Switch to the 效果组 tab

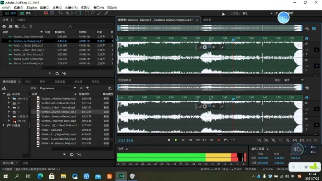pos(96,81)
